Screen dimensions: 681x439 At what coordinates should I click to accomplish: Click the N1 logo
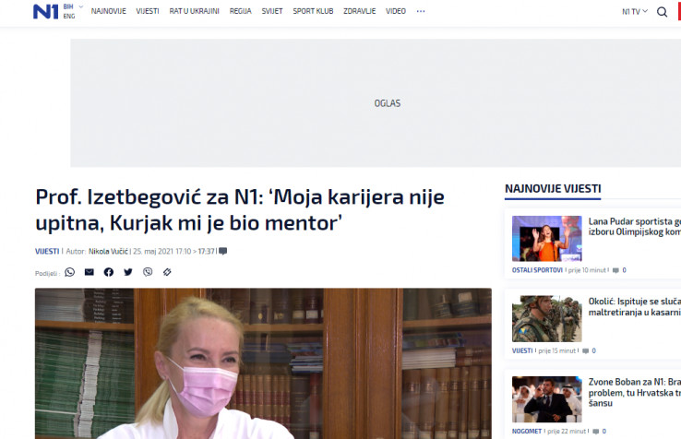point(44,11)
